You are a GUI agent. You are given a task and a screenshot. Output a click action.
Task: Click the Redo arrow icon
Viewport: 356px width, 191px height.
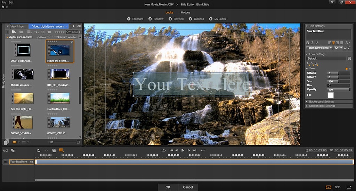coord(7,7)
